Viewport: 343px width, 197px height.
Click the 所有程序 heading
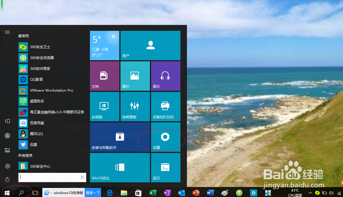[x=25, y=156]
